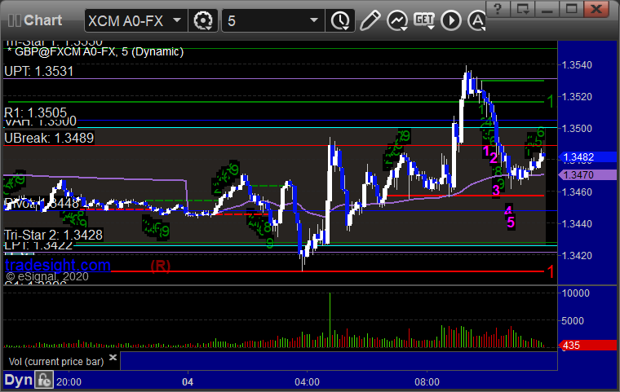Open the Chart title menu

35,20
